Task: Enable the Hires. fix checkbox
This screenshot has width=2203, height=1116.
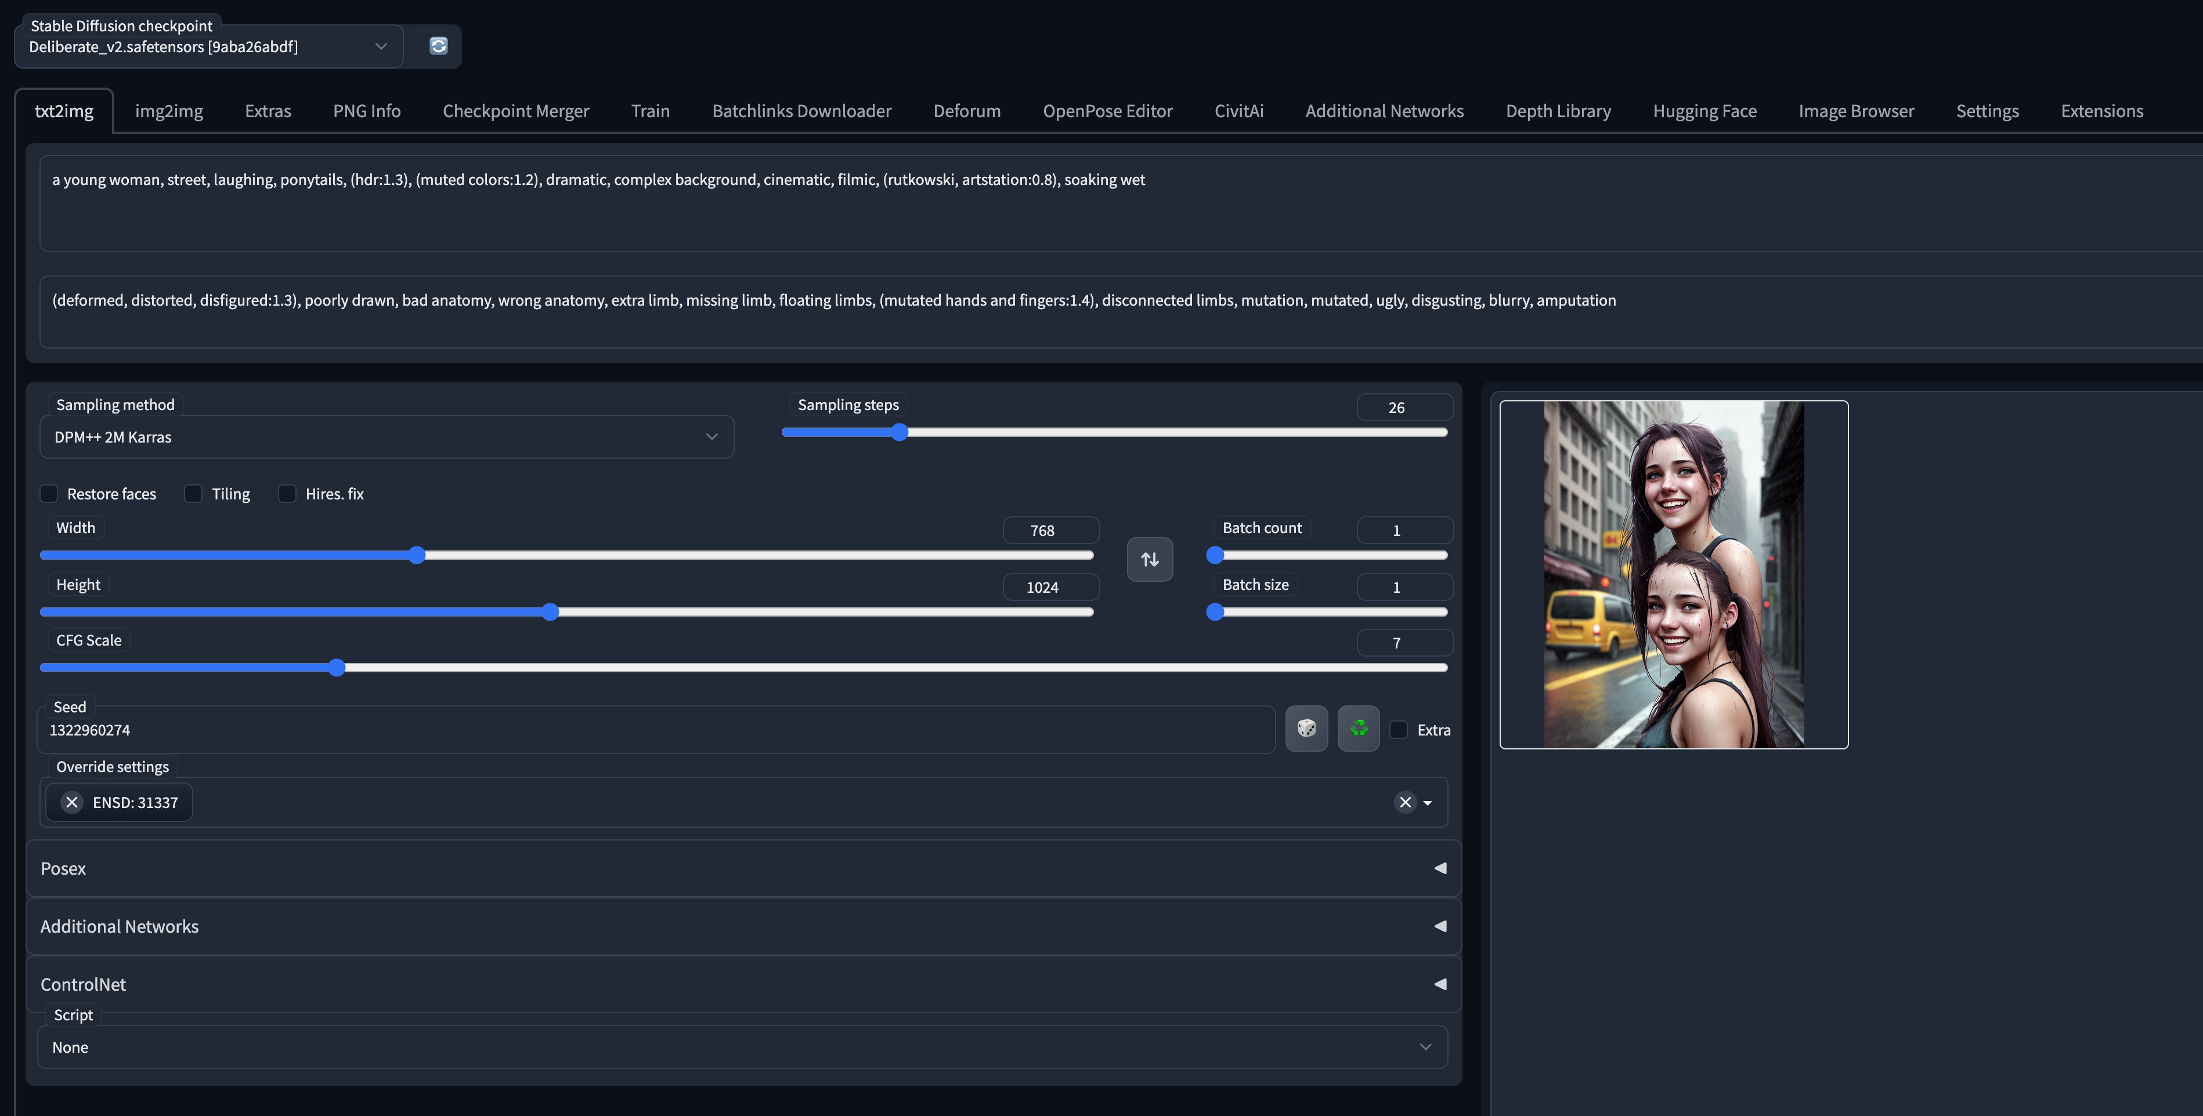Action: point(287,494)
